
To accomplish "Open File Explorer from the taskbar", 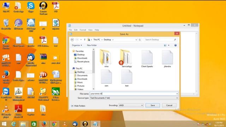I will click(23, 124).
